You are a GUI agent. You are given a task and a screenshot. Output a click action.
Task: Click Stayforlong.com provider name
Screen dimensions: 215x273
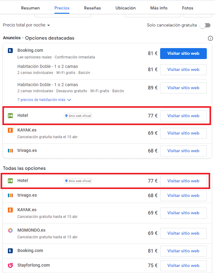coord(33,265)
